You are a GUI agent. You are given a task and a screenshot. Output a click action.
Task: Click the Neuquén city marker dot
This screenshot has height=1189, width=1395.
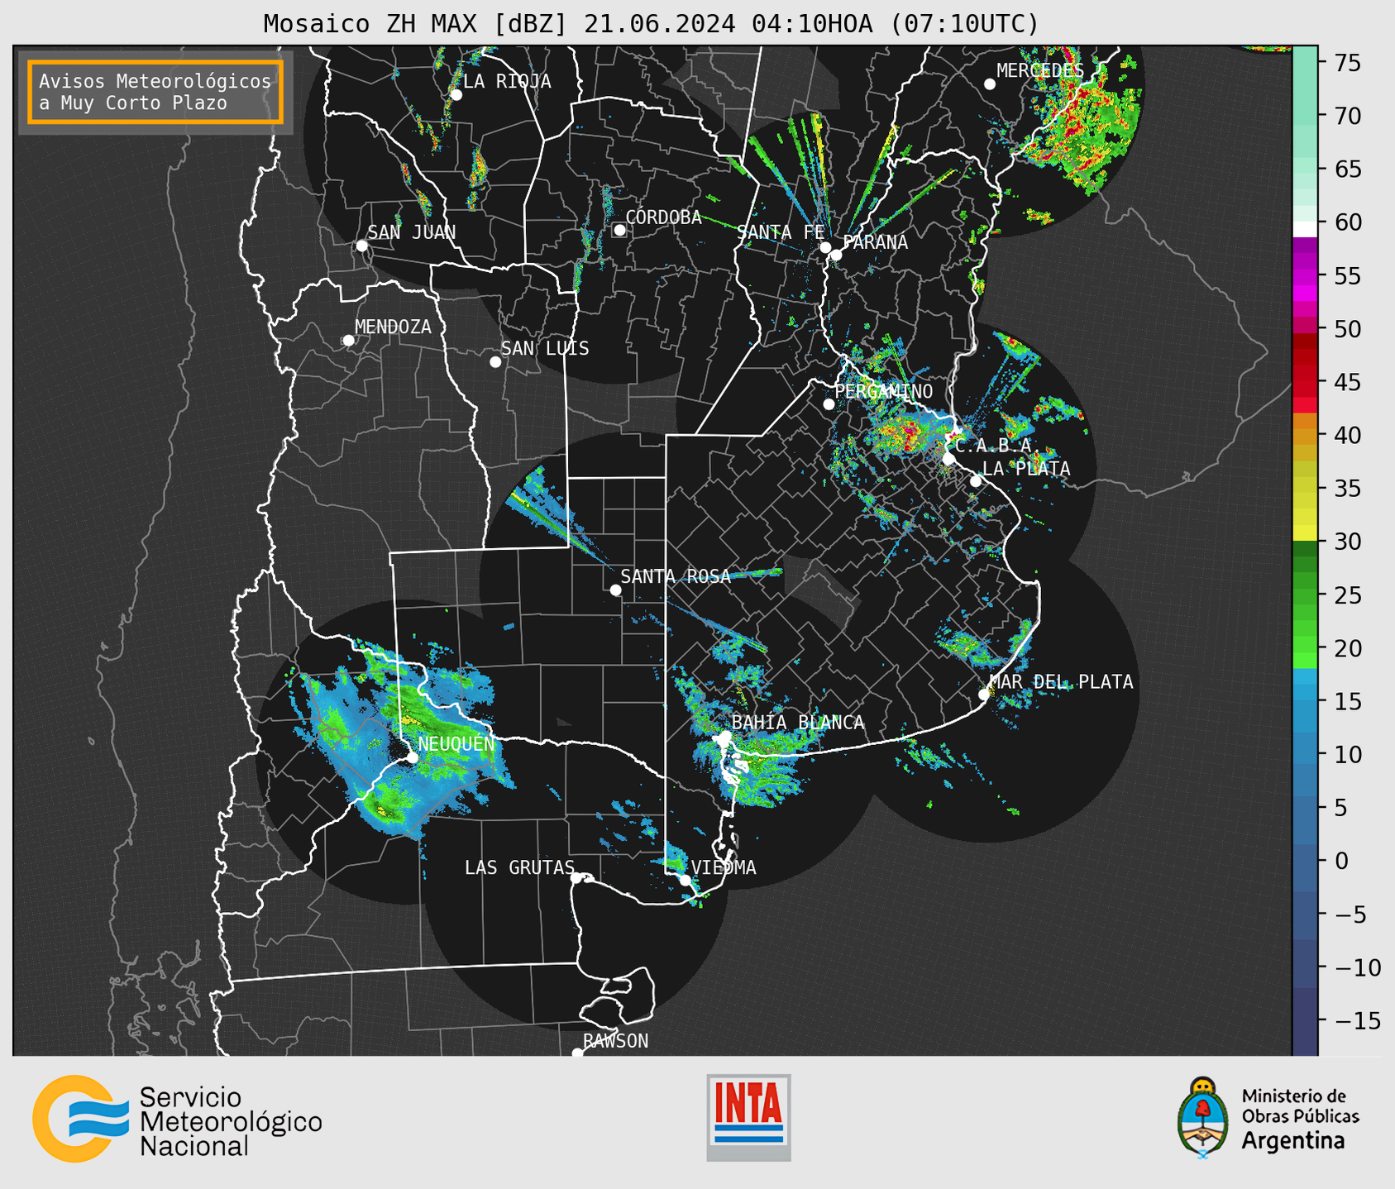point(412,757)
